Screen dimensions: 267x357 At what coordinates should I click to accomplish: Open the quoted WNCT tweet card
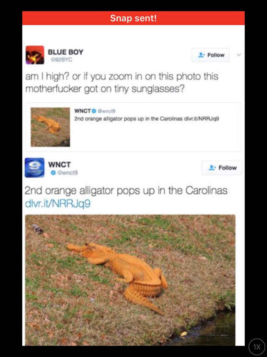click(133, 127)
